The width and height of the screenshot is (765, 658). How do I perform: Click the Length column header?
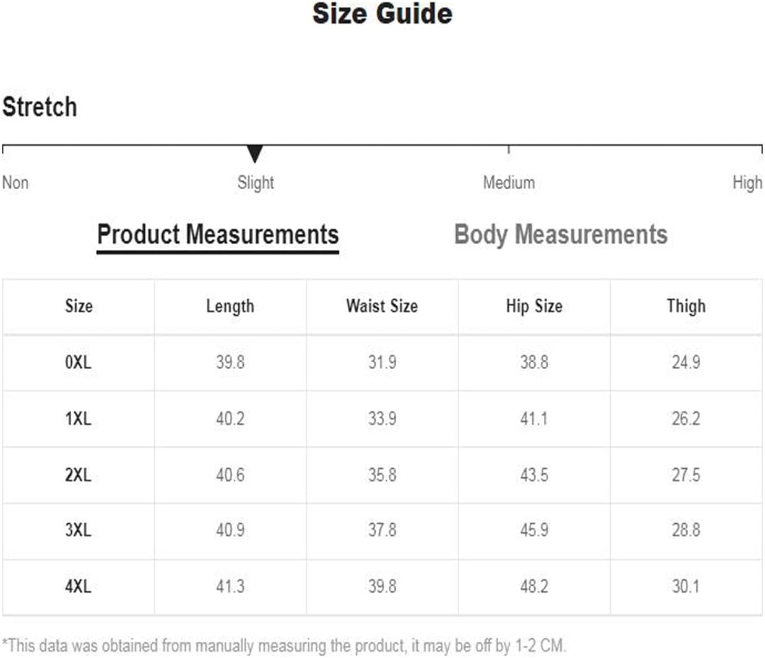coord(230,307)
